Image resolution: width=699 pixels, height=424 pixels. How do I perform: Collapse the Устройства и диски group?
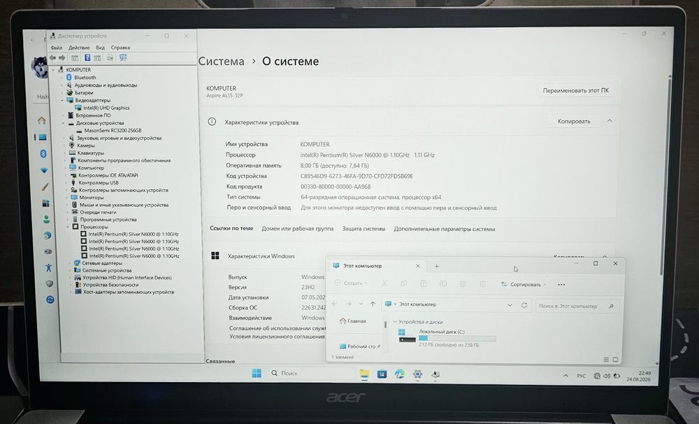(x=394, y=321)
